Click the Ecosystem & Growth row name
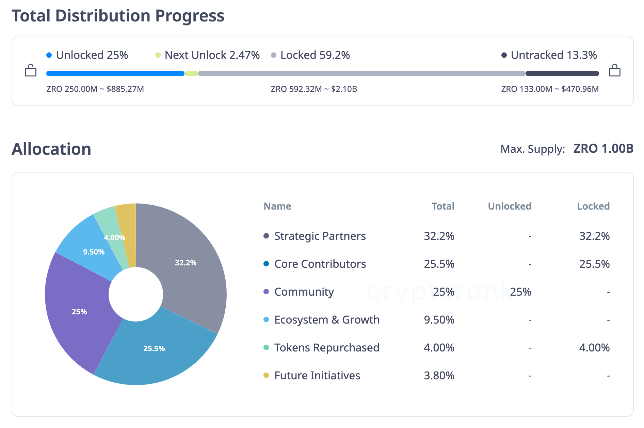This screenshot has width=644, height=428. [327, 320]
